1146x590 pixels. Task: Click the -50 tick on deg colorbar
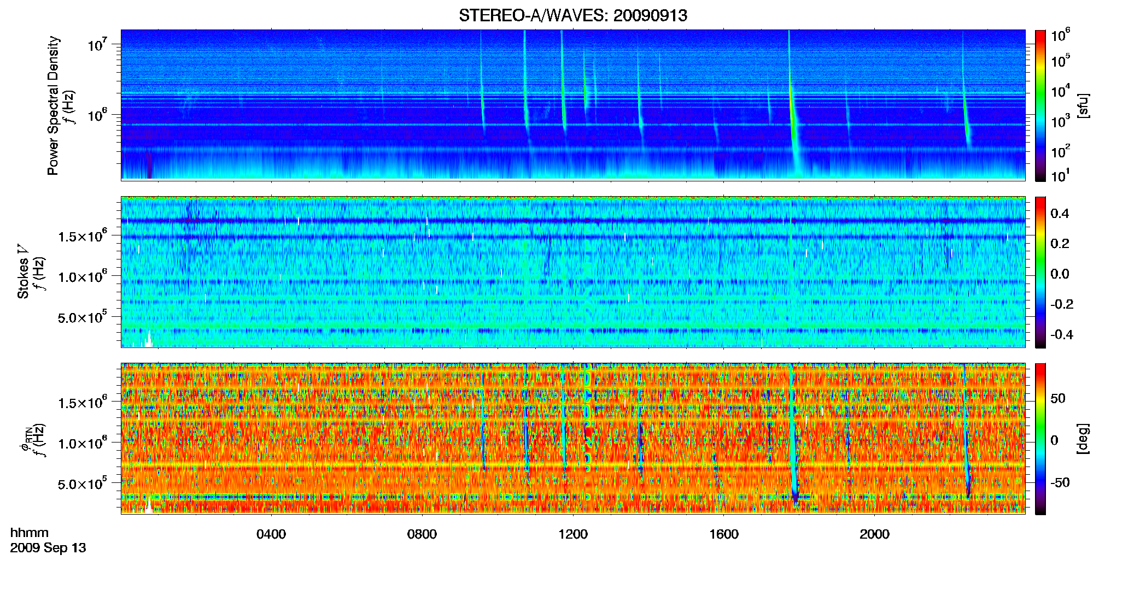point(1060,482)
